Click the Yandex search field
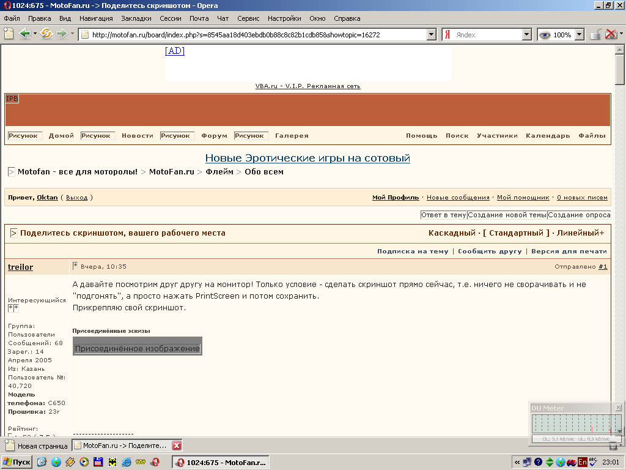The image size is (626, 470). (x=487, y=35)
